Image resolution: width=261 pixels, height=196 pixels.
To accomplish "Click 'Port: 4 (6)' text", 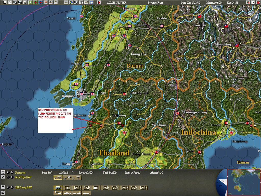I will coord(47,173).
